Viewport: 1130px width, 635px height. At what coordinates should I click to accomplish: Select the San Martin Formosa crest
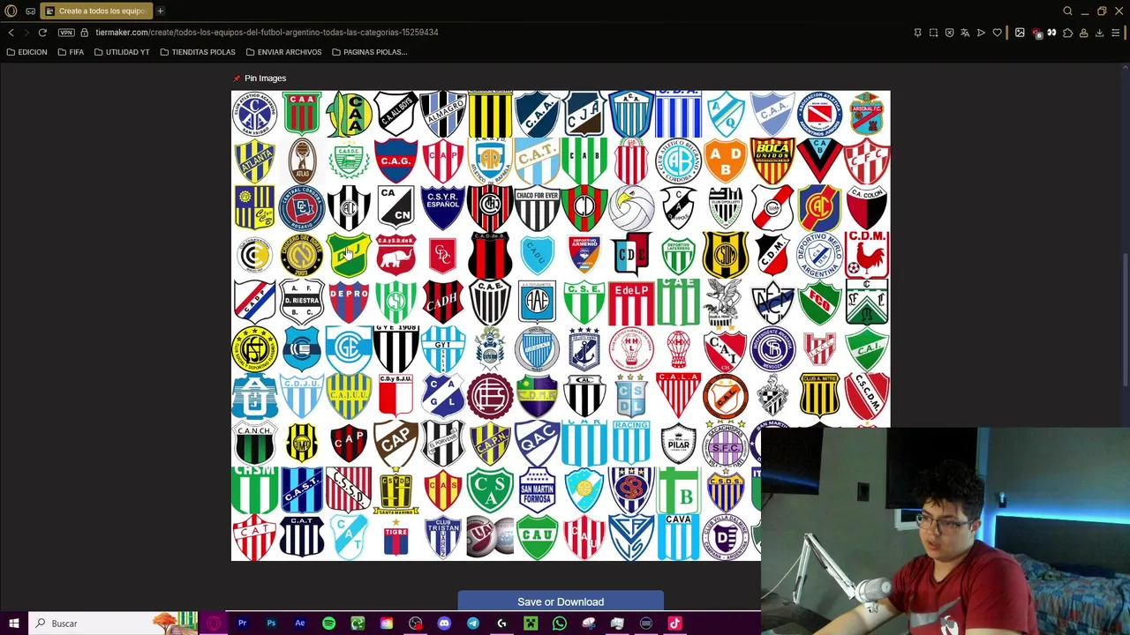[x=537, y=489]
